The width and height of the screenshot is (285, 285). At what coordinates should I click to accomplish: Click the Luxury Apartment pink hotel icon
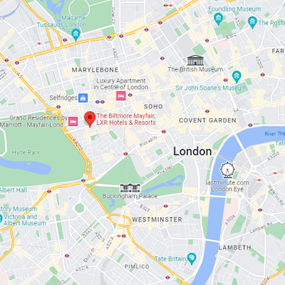click(x=121, y=95)
